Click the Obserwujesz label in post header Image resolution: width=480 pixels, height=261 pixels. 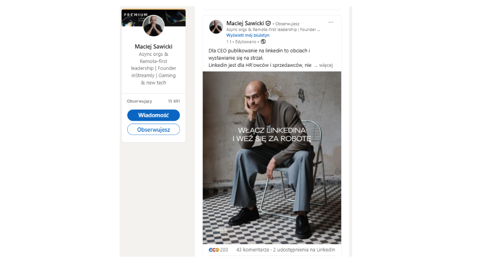(287, 23)
